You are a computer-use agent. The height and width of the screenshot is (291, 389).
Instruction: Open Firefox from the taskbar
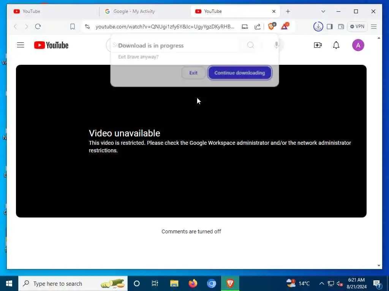click(193, 283)
